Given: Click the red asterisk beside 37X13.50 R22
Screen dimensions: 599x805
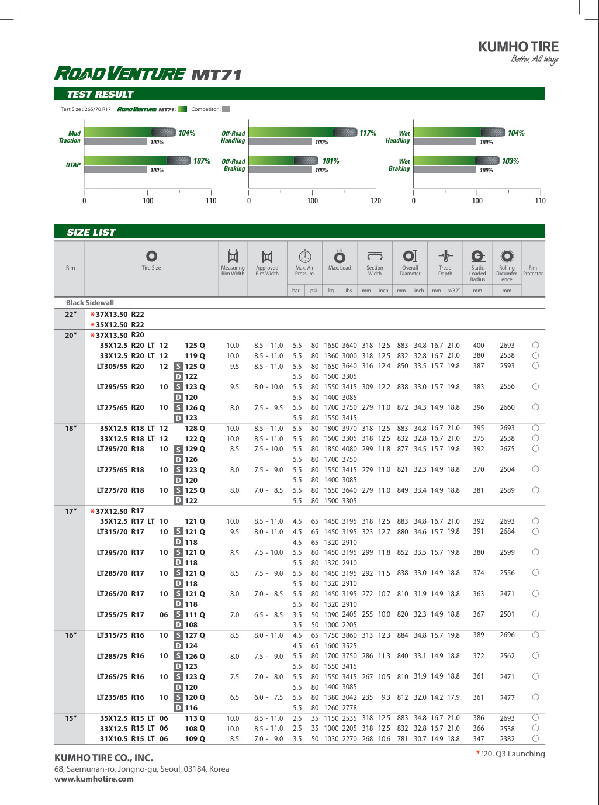Looking at the screenshot, I should point(92,315).
